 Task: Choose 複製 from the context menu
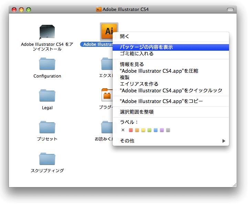[x=171, y=78]
